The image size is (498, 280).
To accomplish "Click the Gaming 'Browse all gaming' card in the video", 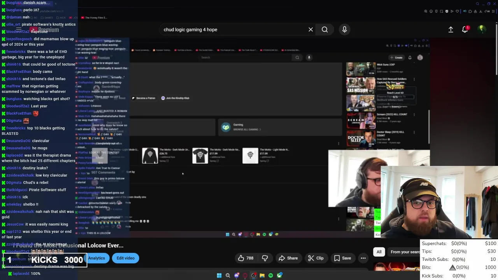I will (279, 127).
